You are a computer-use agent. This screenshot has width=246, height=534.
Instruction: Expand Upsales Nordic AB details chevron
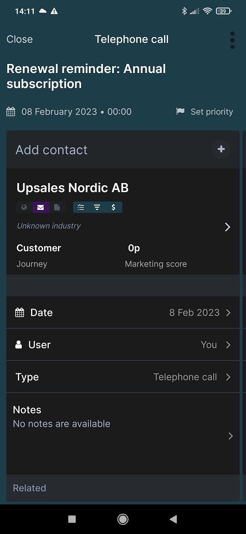pyautogui.click(x=228, y=227)
